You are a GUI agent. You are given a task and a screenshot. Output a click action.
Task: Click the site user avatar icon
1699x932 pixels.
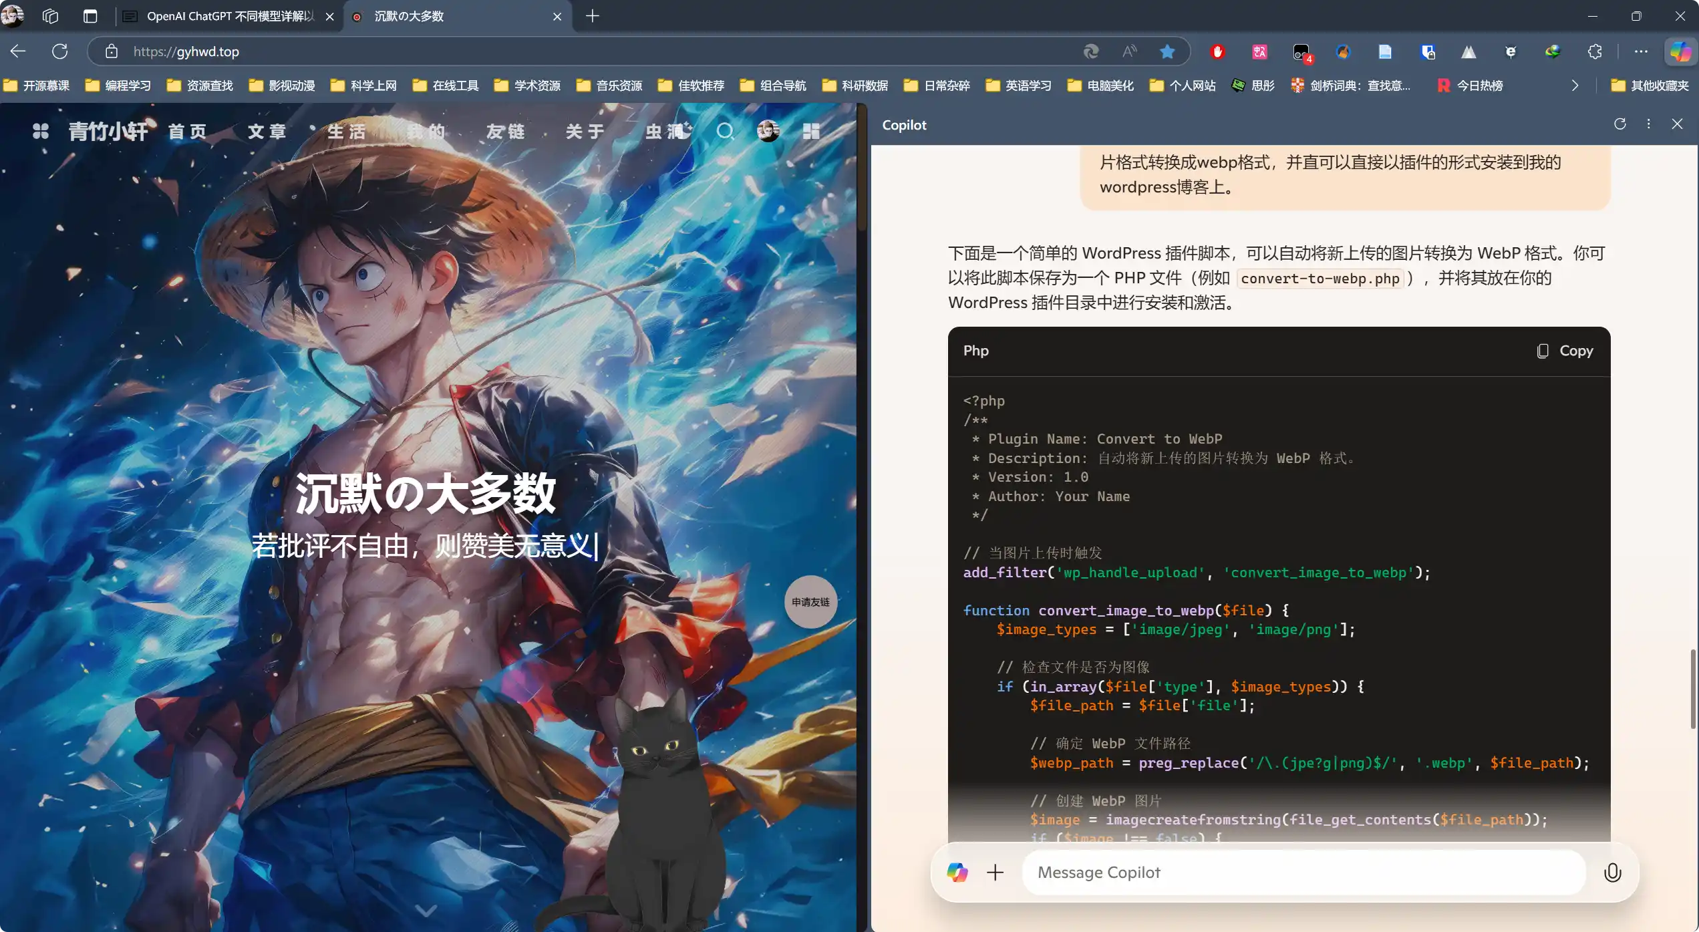(768, 131)
